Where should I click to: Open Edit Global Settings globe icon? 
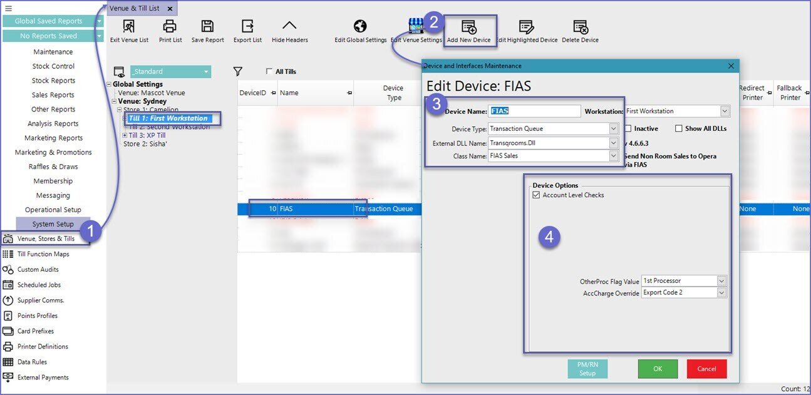pyautogui.click(x=360, y=26)
